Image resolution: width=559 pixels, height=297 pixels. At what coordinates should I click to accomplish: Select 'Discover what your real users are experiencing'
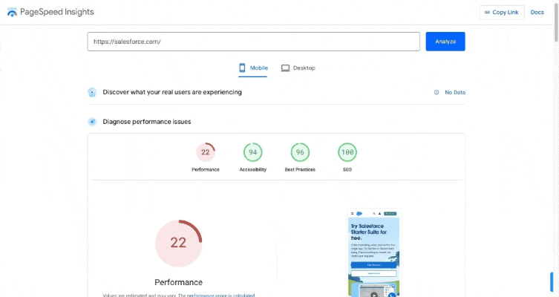[x=172, y=92]
